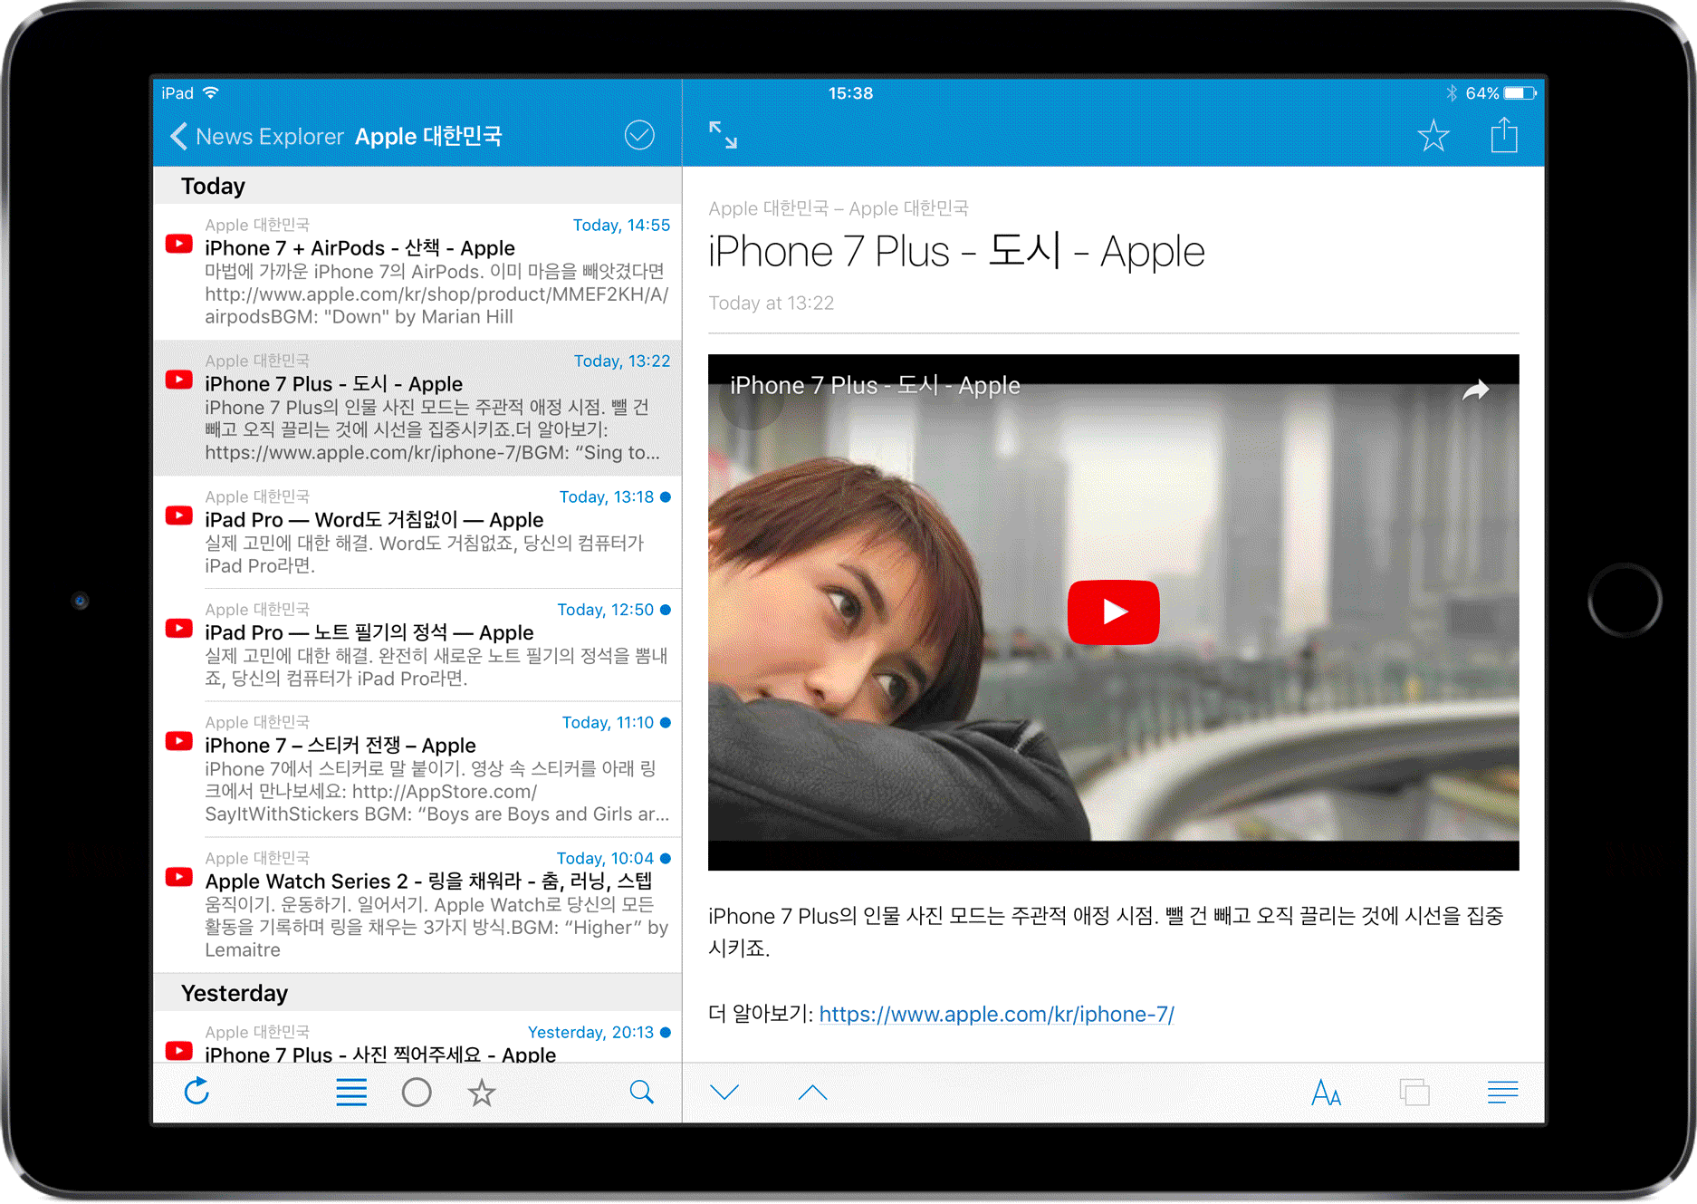
Task: Tap unread dot on Yesterday 20:13 article
Action: tap(666, 1032)
